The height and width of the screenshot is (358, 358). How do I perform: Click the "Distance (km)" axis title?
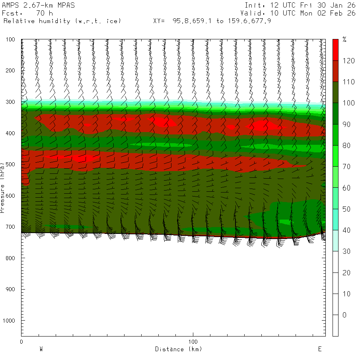(179, 349)
